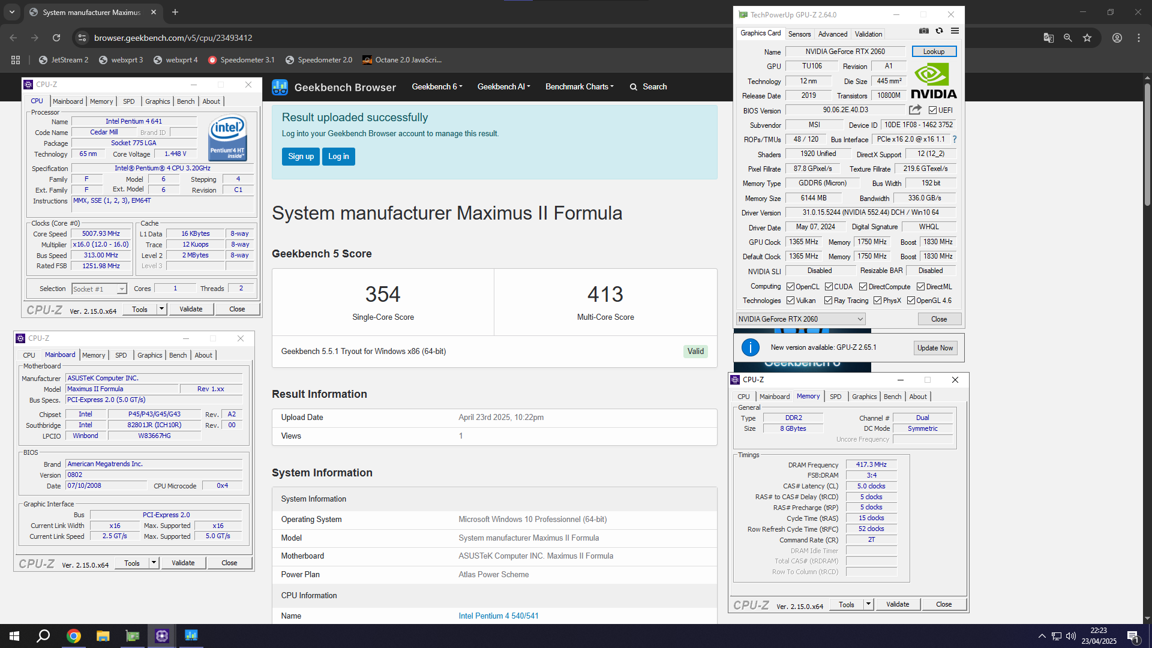Screen dimensions: 1152x648
Task: Expand Tools dropdown arrow in CPU-Z CPU window
Action: tap(161, 309)
